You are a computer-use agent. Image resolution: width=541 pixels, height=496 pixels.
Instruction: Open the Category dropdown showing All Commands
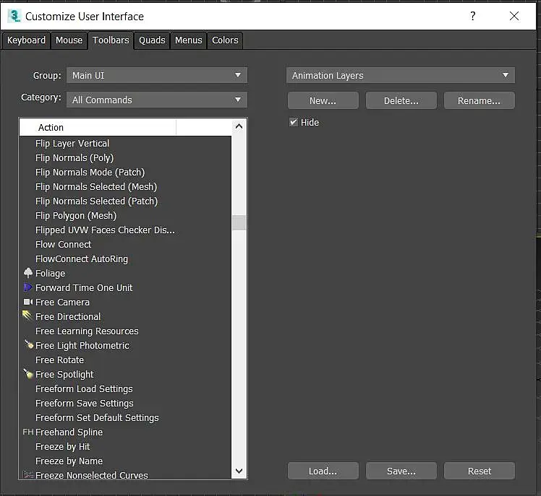click(x=156, y=100)
